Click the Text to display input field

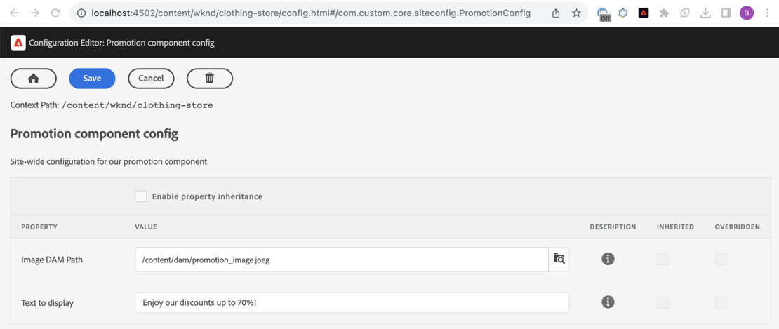[351, 302]
